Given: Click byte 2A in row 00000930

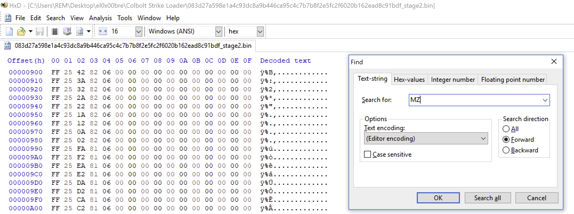Looking at the screenshot, I should point(81,98).
